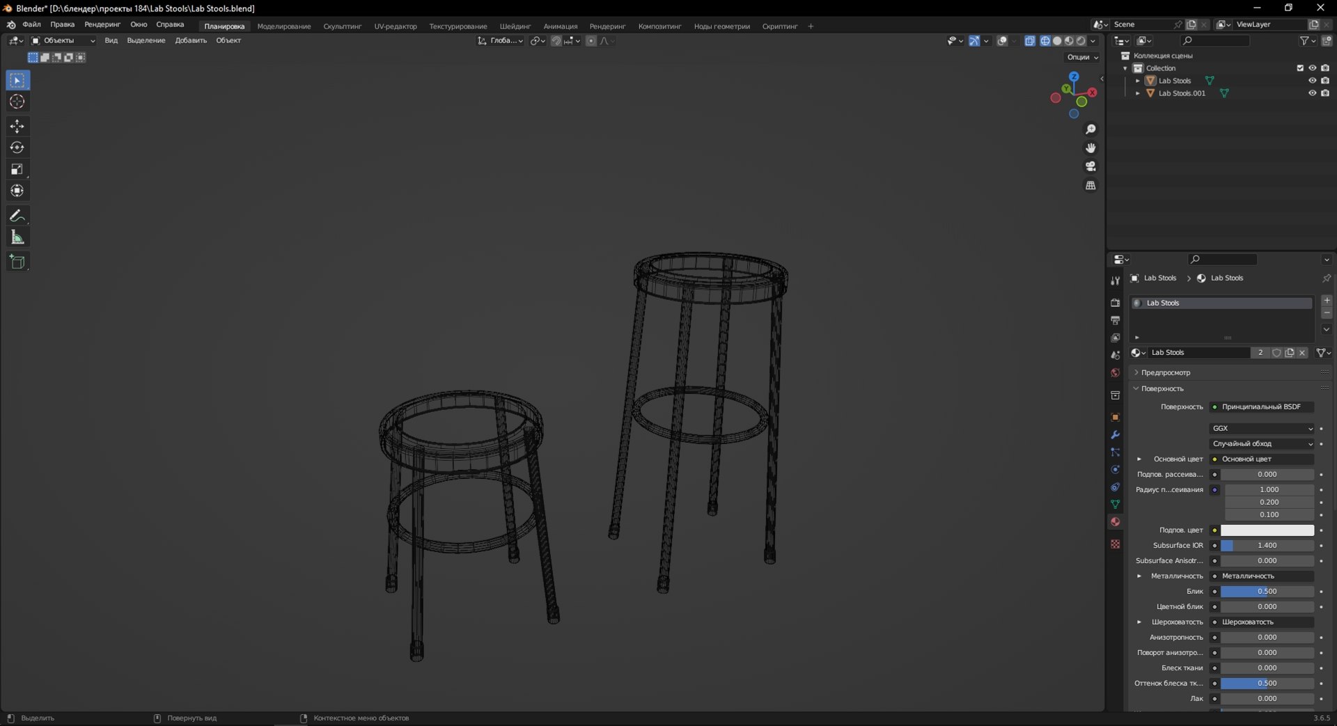Click Options button in viewport header
Viewport: 1337px width, 726px height.
(1082, 57)
